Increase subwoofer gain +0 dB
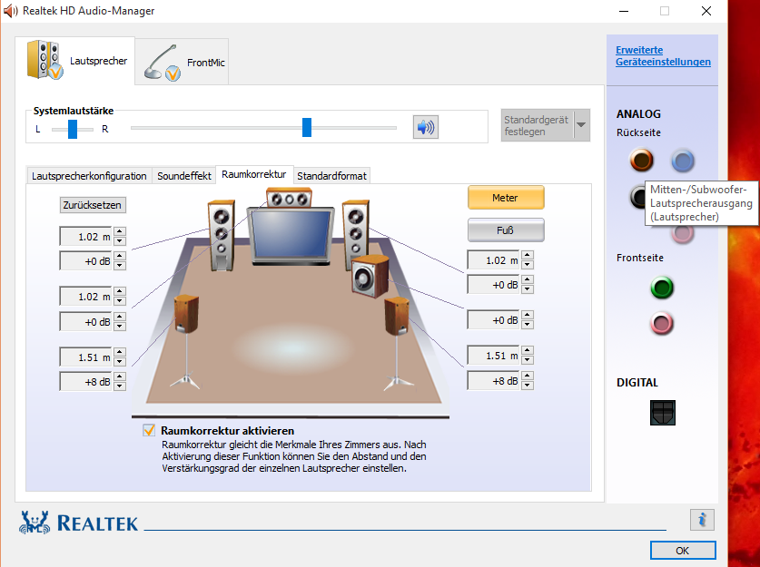760x567 pixels. [528, 315]
